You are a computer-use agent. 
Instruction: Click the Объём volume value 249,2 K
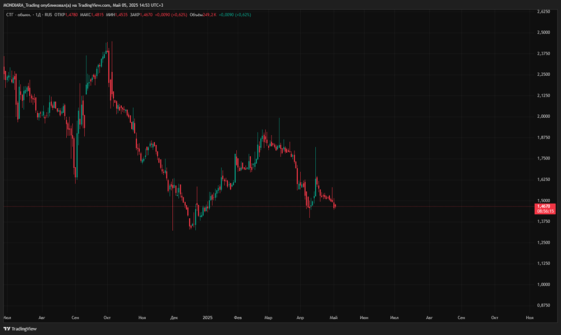pos(210,15)
